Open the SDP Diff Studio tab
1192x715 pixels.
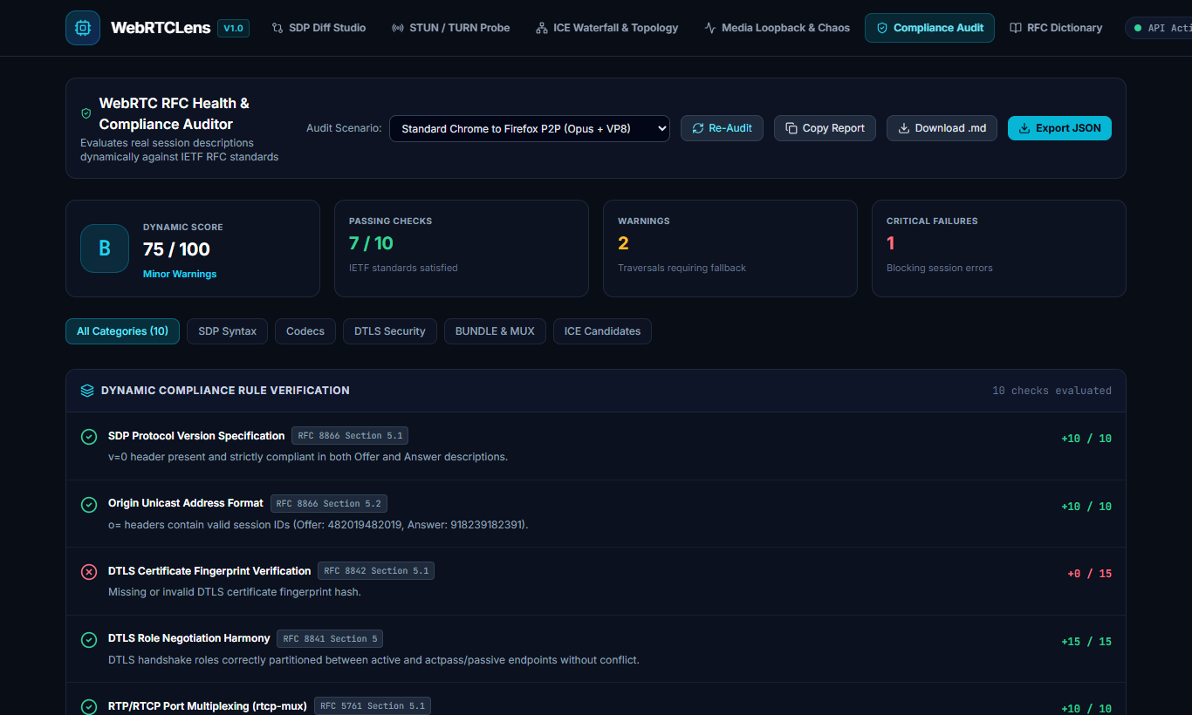319,28
